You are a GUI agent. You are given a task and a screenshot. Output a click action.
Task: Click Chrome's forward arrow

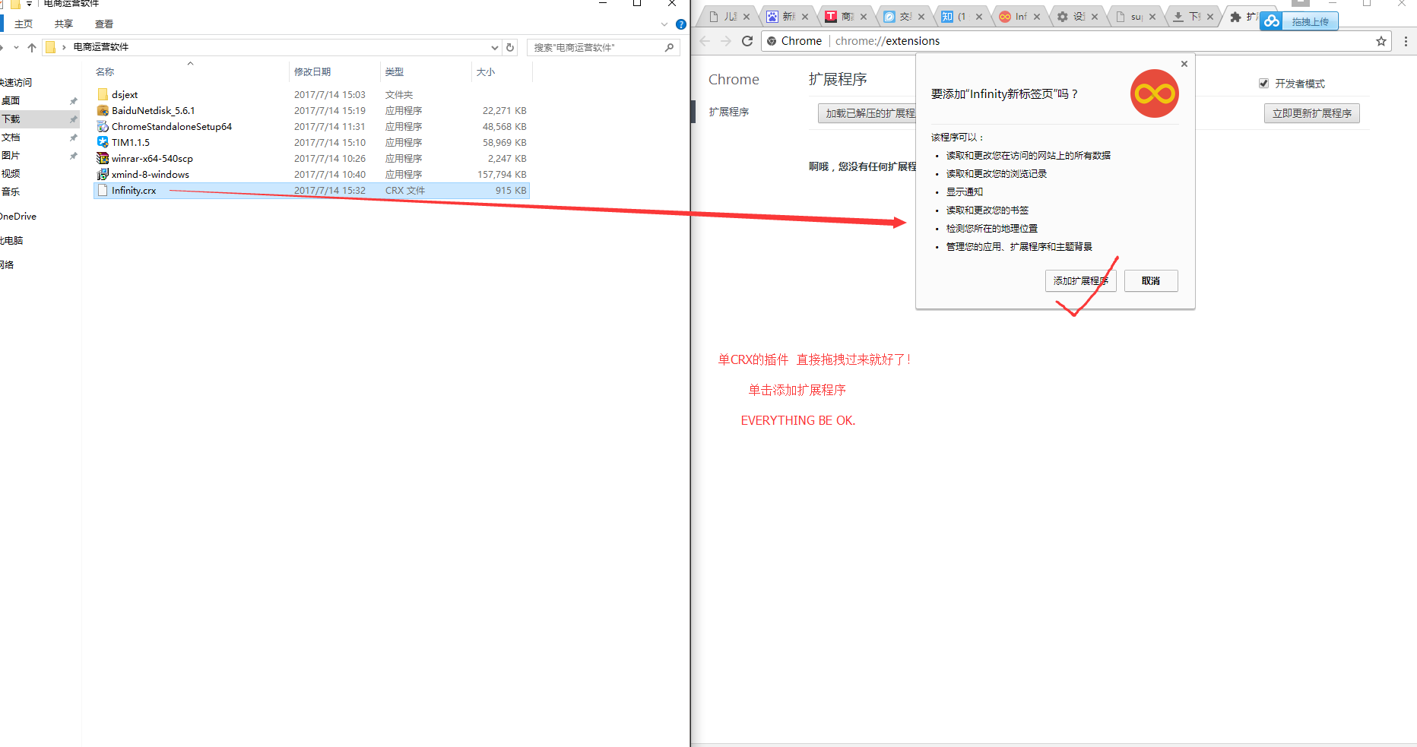726,41
